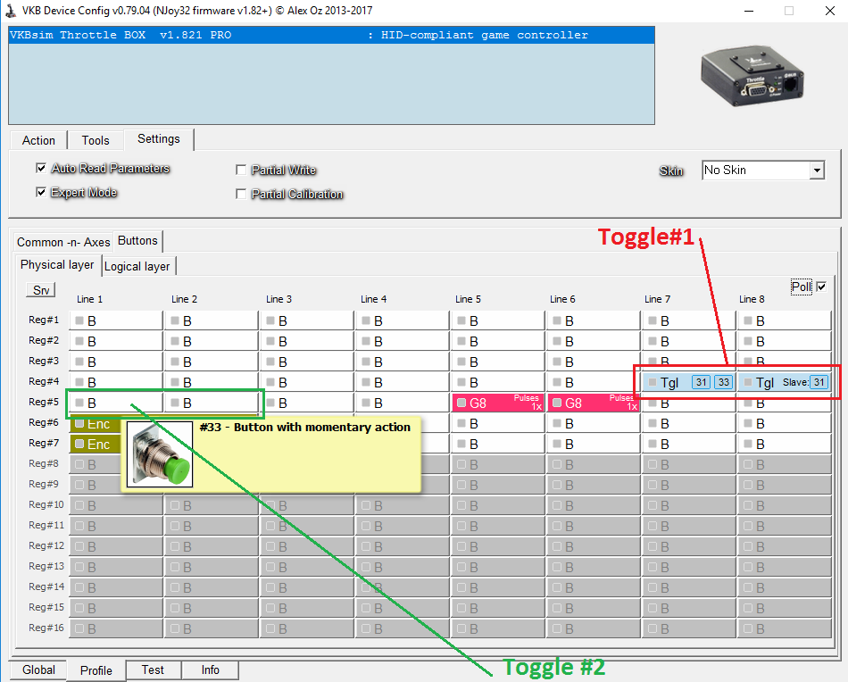Screen dimensions: 848x682
Task: Click Enc cell in Reg#6 Line 1
Action: click(x=96, y=423)
